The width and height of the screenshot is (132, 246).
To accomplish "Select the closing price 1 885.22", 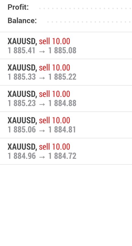I will tap(62, 77).
